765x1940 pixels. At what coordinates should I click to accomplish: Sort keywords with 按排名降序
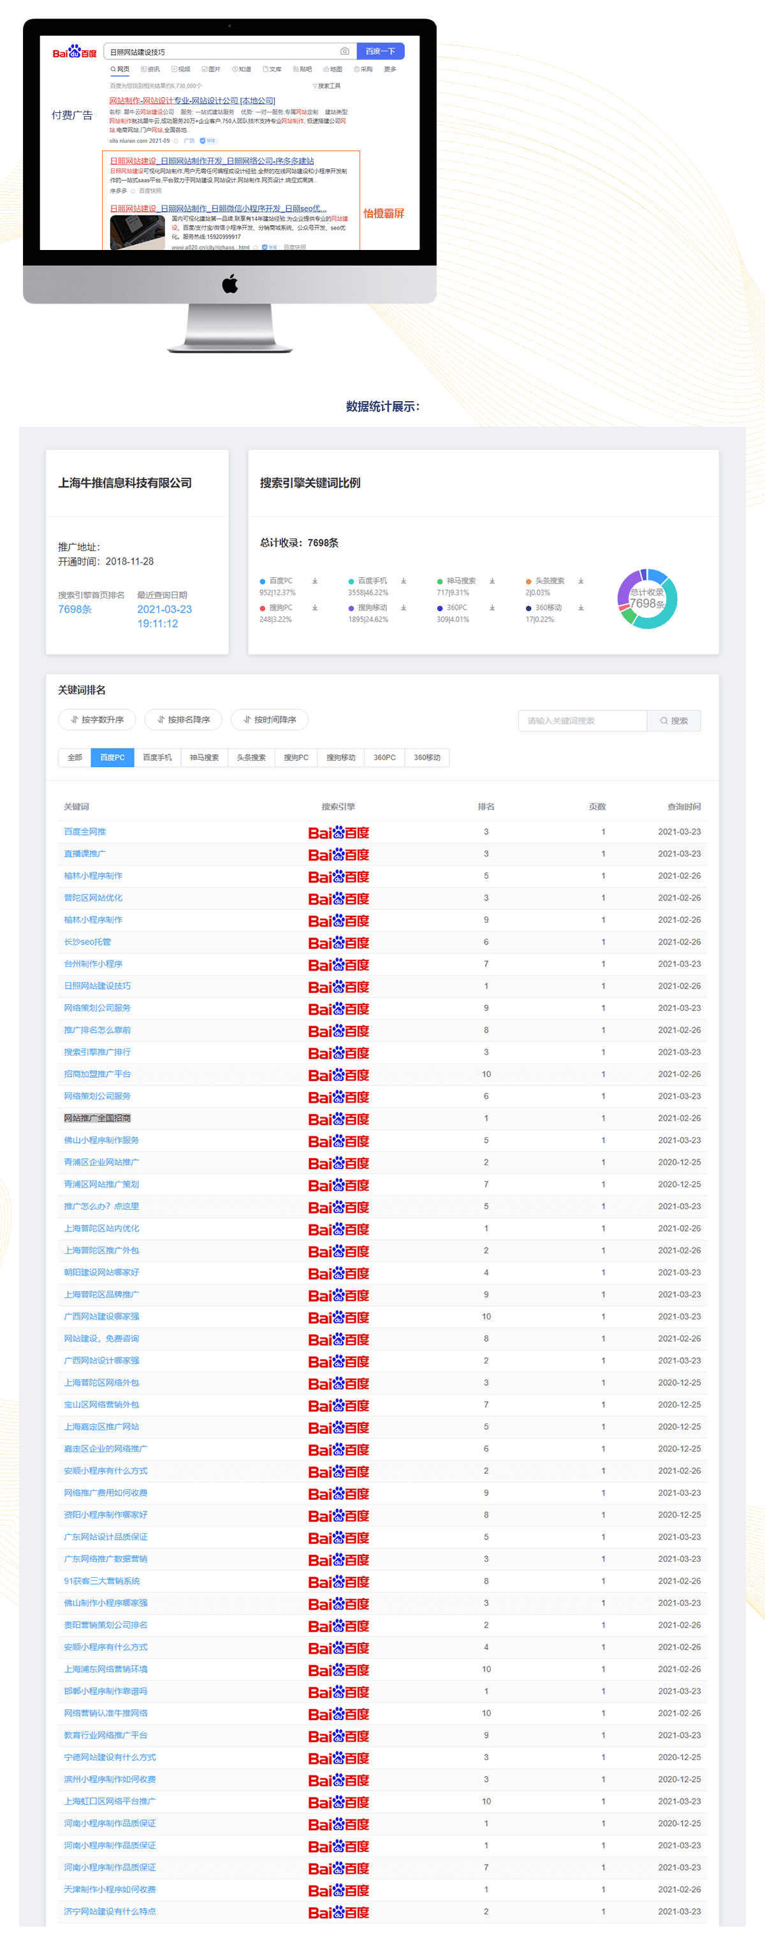point(183,719)
